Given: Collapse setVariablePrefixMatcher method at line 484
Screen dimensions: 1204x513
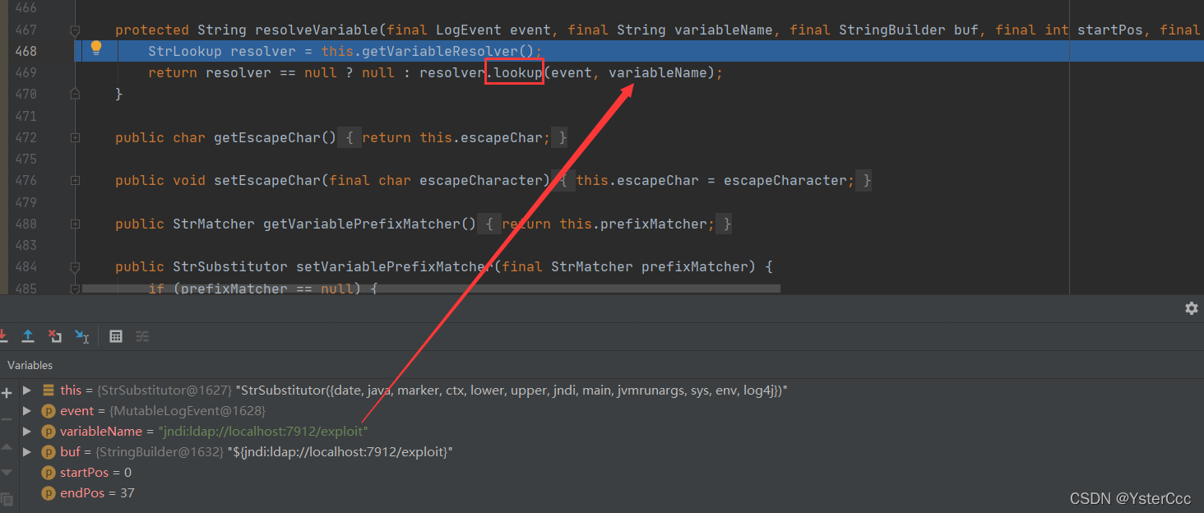Looking at the screenshot, I should [75, 267].
